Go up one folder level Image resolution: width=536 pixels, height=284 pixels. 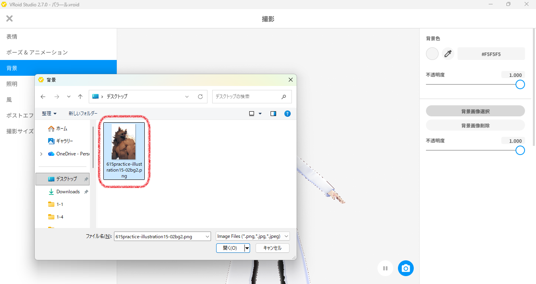[x=80, y=97]
